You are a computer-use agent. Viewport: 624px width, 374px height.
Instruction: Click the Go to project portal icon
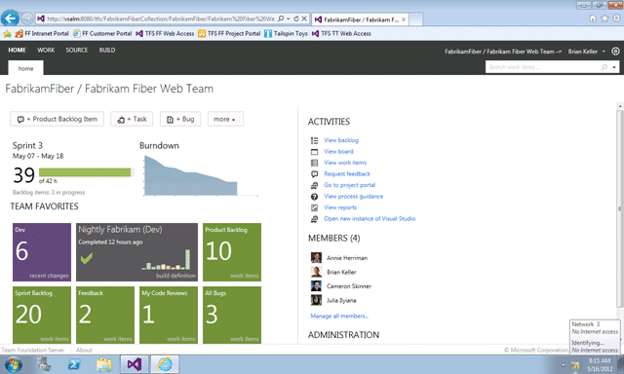coord(314,185)
